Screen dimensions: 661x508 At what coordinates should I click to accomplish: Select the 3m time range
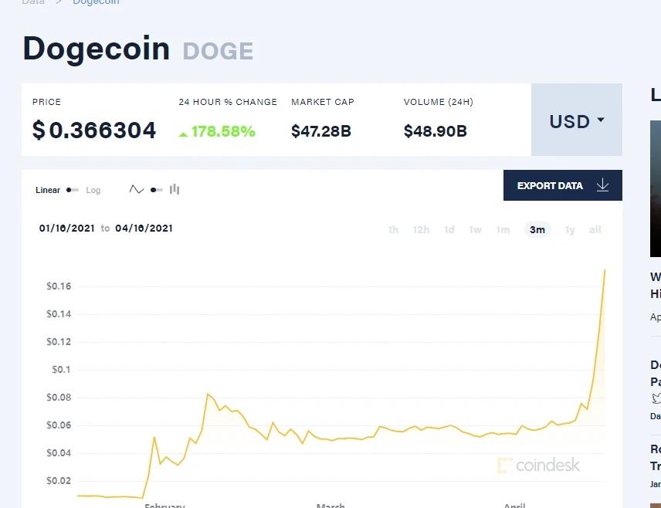pos(537,230)
